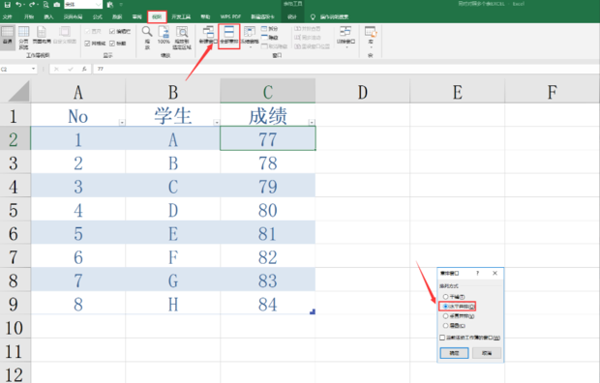This screenshot has height=383, width=600.
Task: Open the Formulas ribbon tab
Action: click(x=97, y=16)
